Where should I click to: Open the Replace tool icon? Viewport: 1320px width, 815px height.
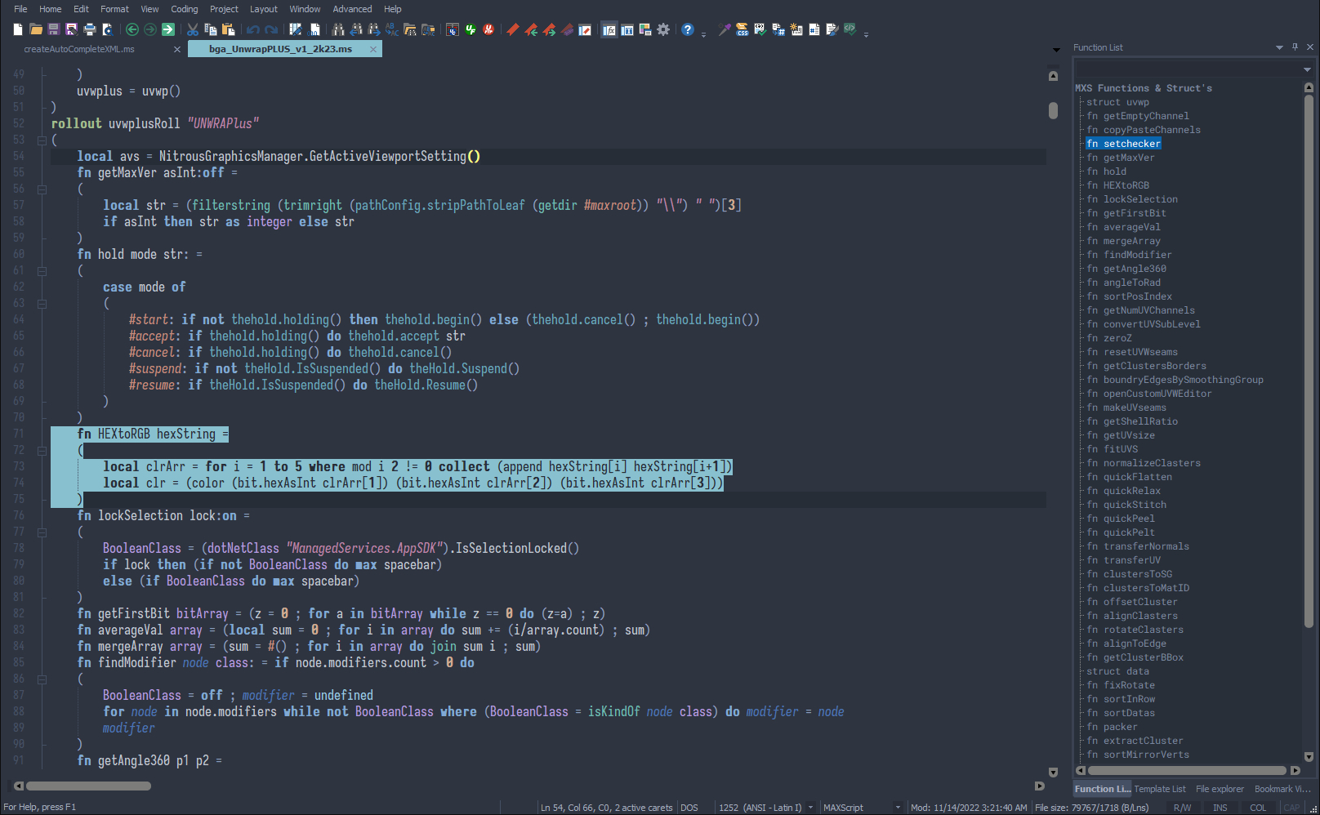pos(392,29)
